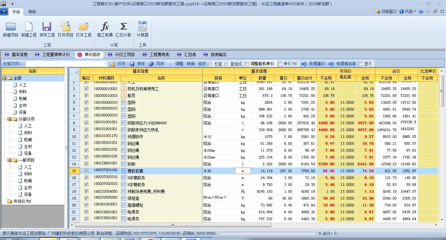Open the 计日工项目 tab
446x240 pixels.
pos(121,55)
